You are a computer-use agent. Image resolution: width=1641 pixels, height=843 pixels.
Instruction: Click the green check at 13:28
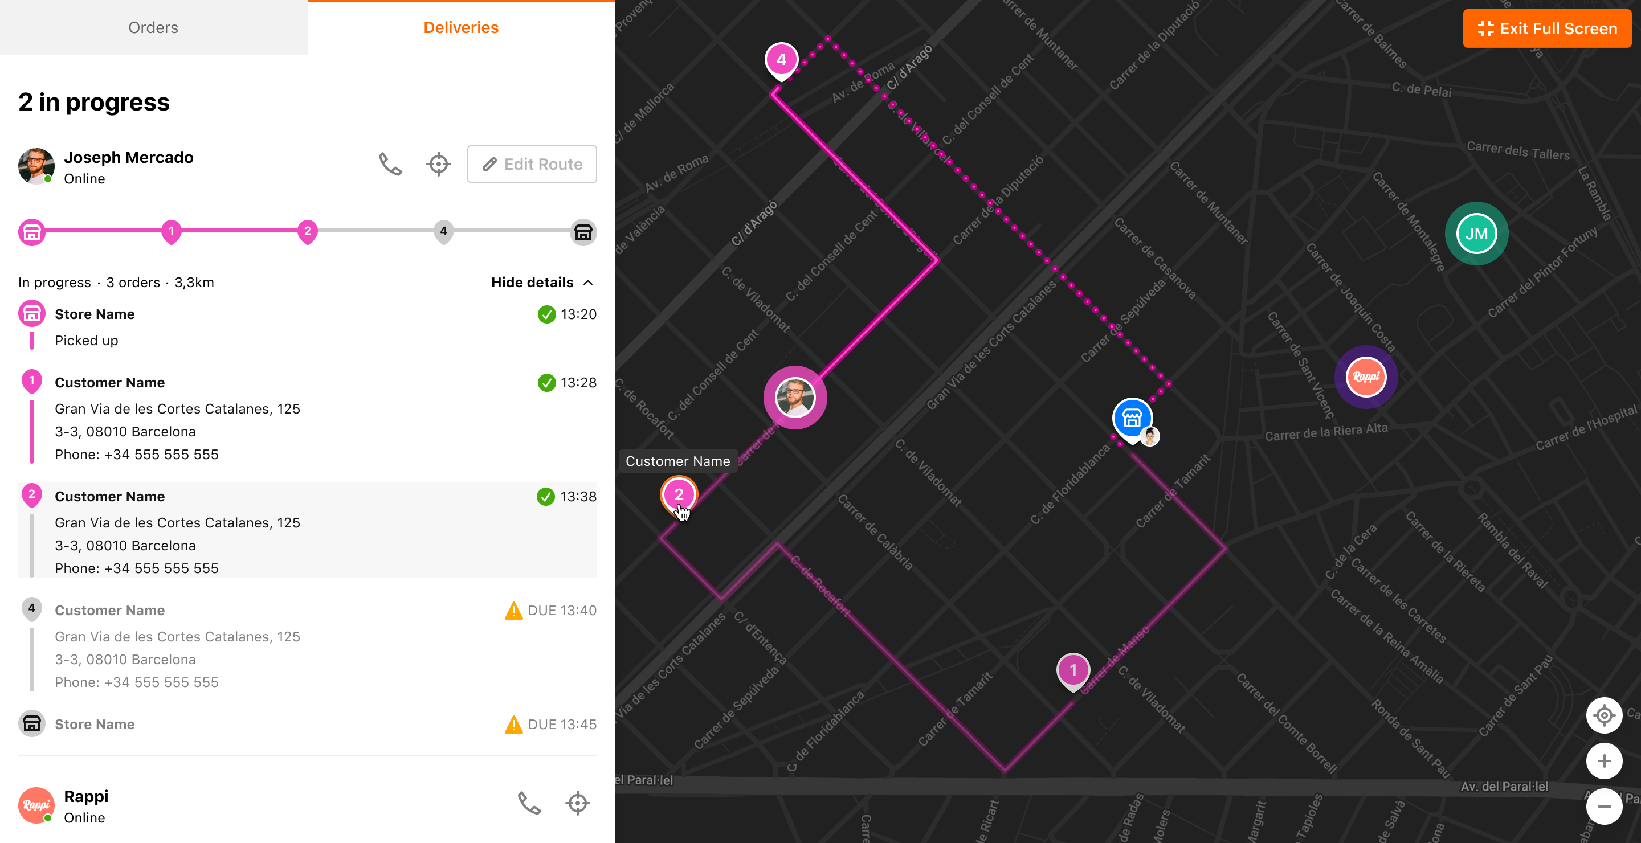tap(546, 383)
